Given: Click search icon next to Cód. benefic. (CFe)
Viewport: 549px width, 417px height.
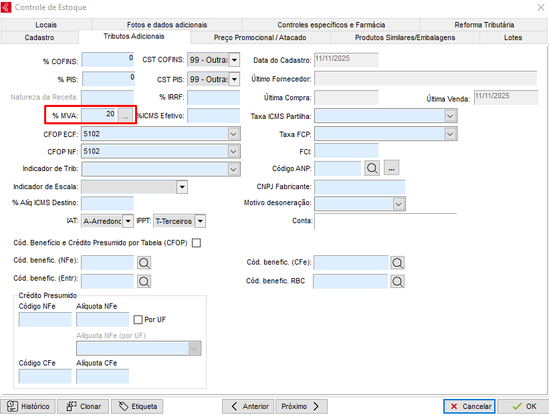Looking at the screenshot, I should pyautogui.click(x=398, y=263).
